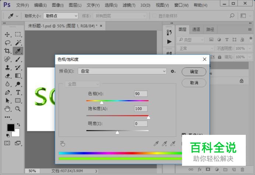Viewport: 255px width, 175px height.
Task: Open the History panel icon
Action: [x=169, y=32]
